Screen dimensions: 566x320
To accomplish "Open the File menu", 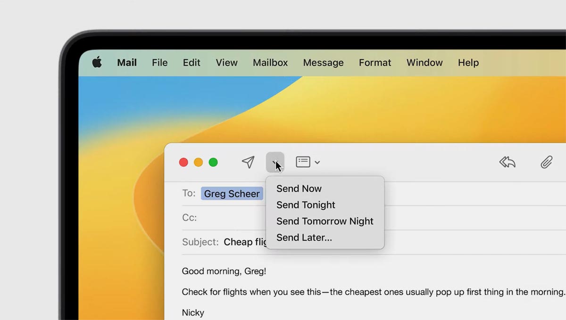I will 160,63.
